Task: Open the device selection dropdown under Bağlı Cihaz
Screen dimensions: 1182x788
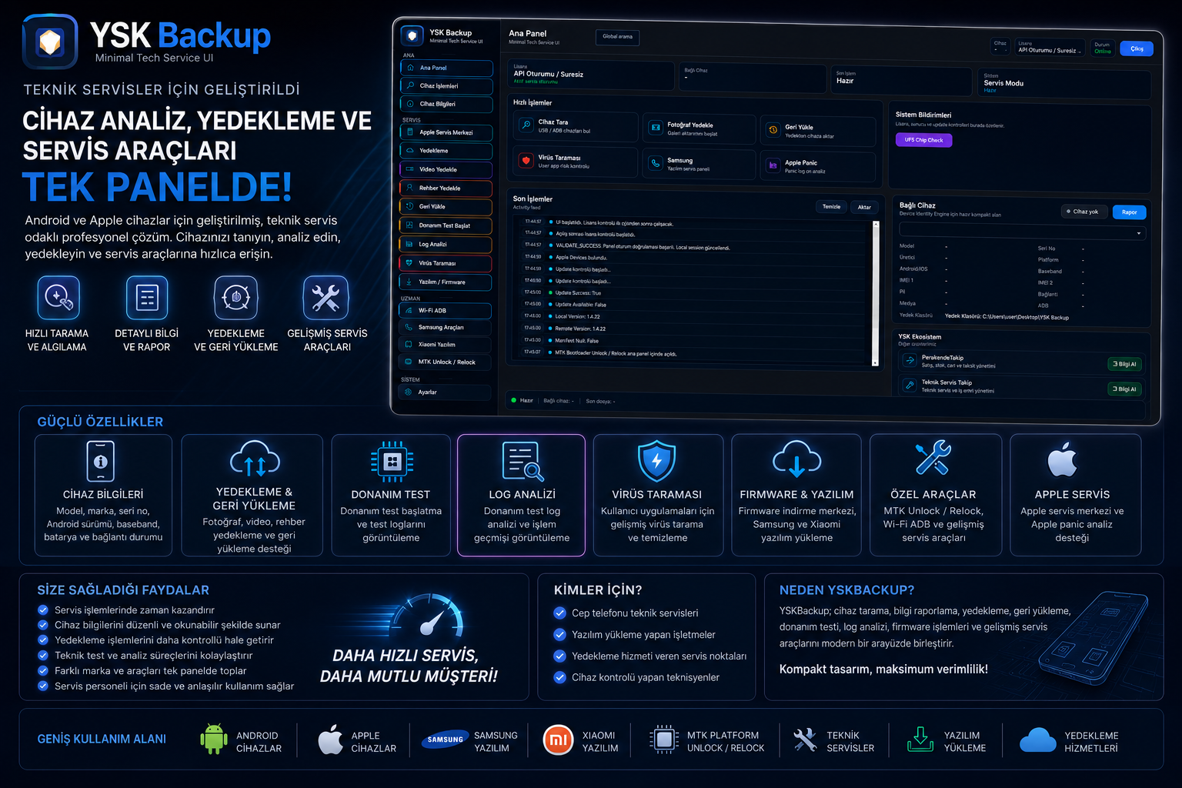Action: (1022, 232)
